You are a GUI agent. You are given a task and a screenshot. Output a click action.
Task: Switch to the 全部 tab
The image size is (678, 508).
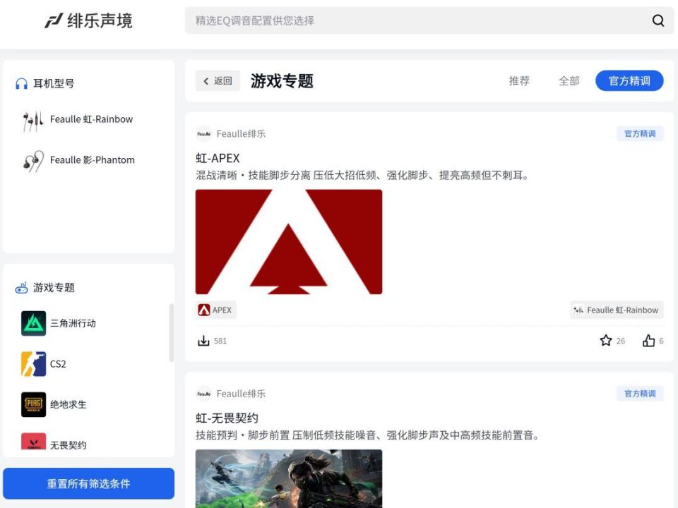(569, 80)
